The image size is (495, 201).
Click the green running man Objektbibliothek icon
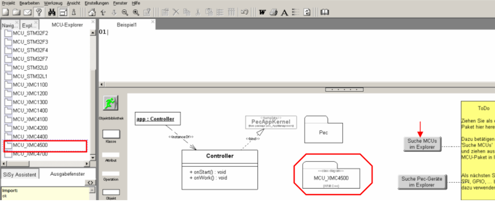click(x=110, y=103)
